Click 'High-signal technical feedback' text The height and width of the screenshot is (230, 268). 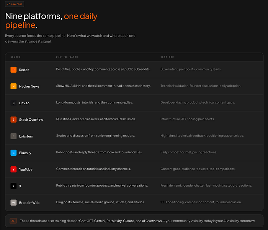tap(202, 136)
